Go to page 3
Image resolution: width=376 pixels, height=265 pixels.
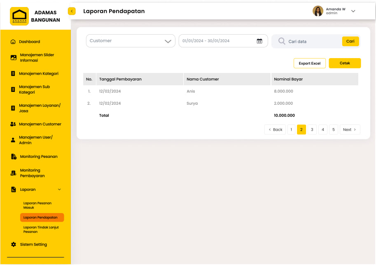tap(312, 130)
